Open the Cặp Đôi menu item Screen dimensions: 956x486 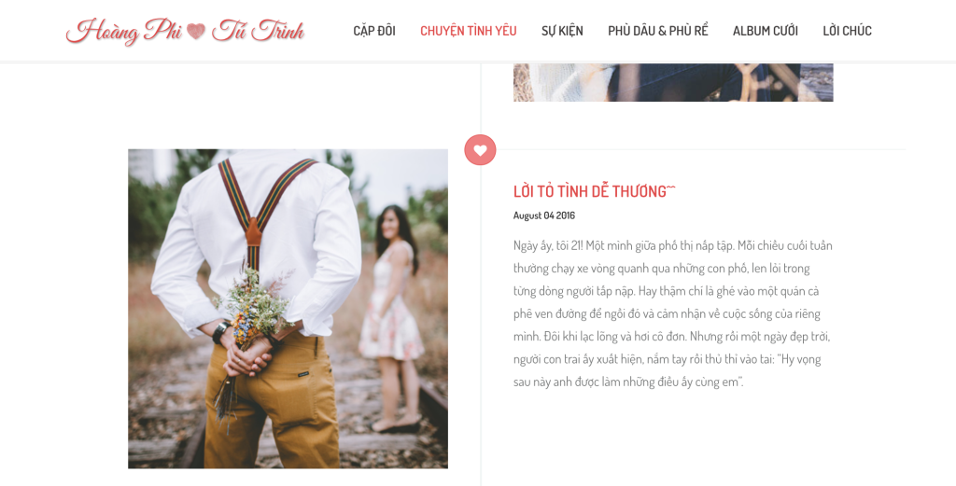pyautogui.click(x=374, y=31)
